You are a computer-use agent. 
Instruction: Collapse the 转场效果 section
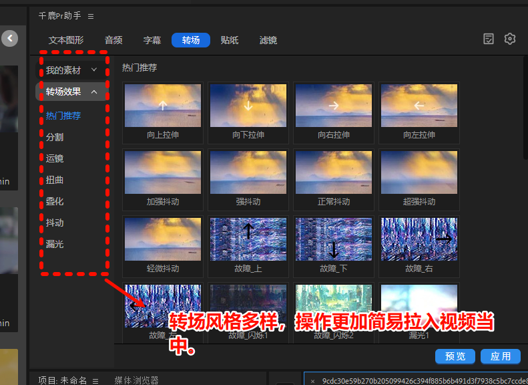(71, 92)
